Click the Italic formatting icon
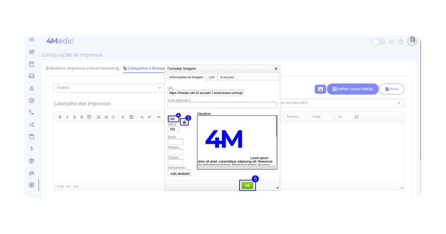The width and height of the screenshot is (446, 234). [67, 117]
